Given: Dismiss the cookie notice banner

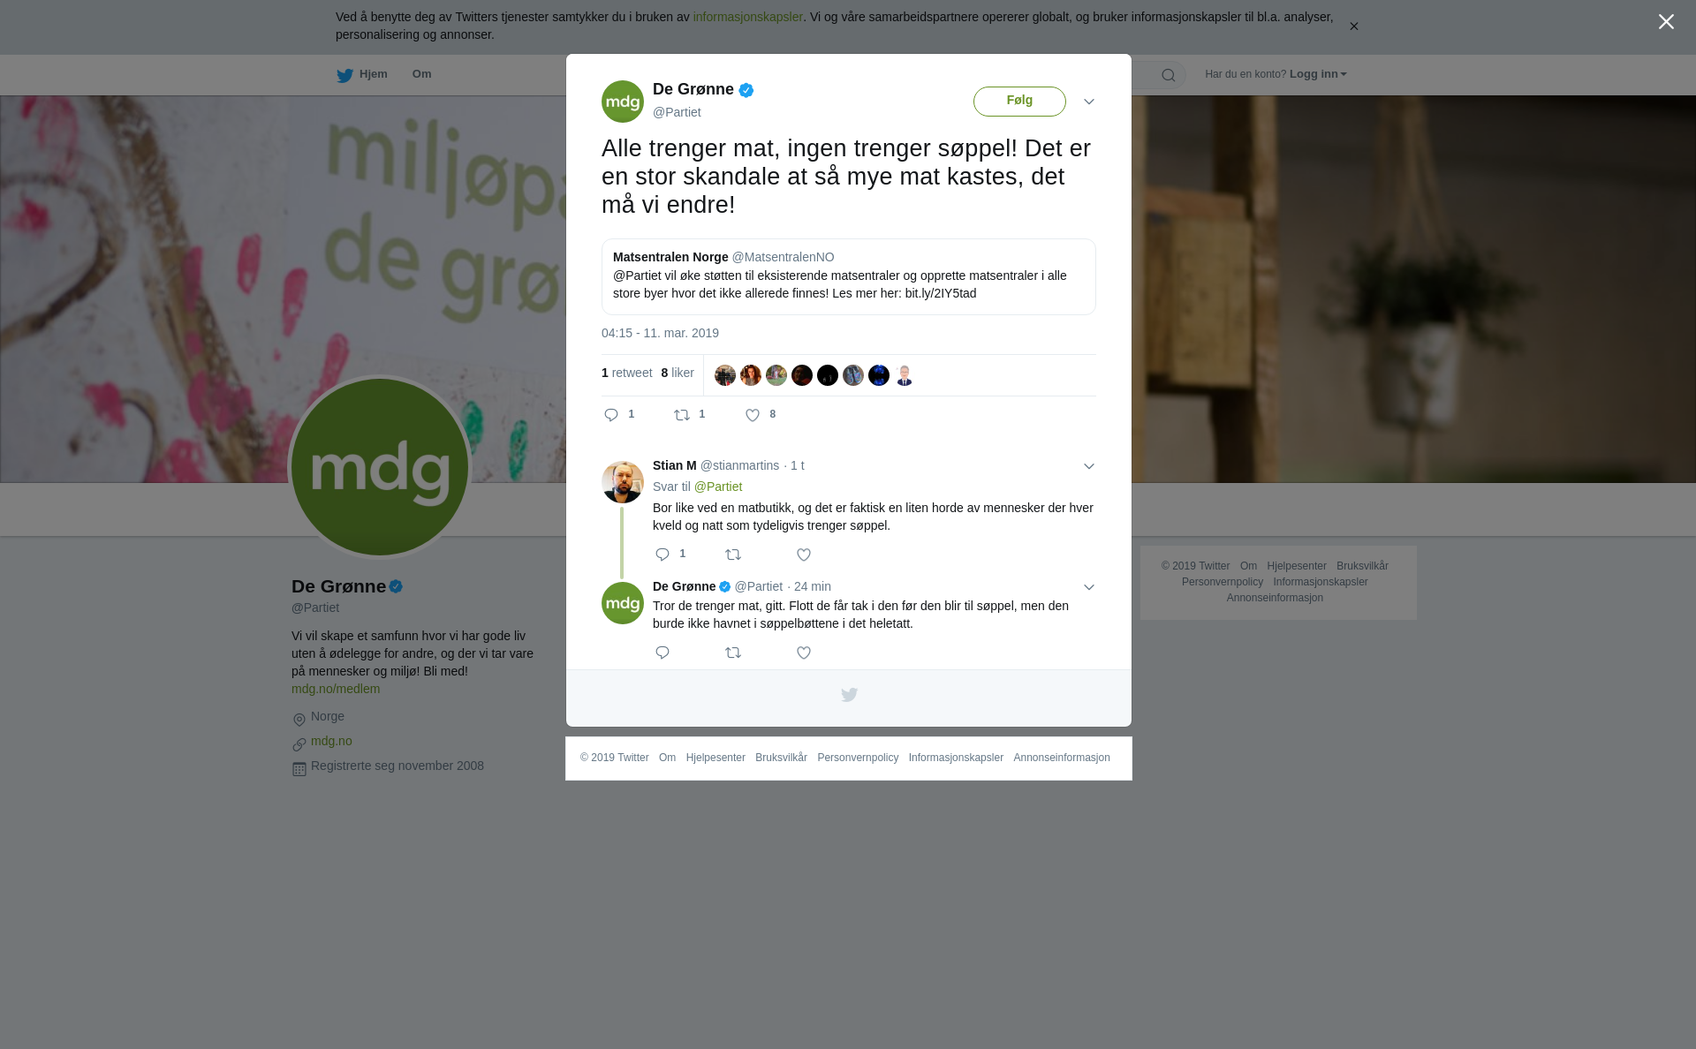Looking at the screenshot, I should (x=1353, y=26).
